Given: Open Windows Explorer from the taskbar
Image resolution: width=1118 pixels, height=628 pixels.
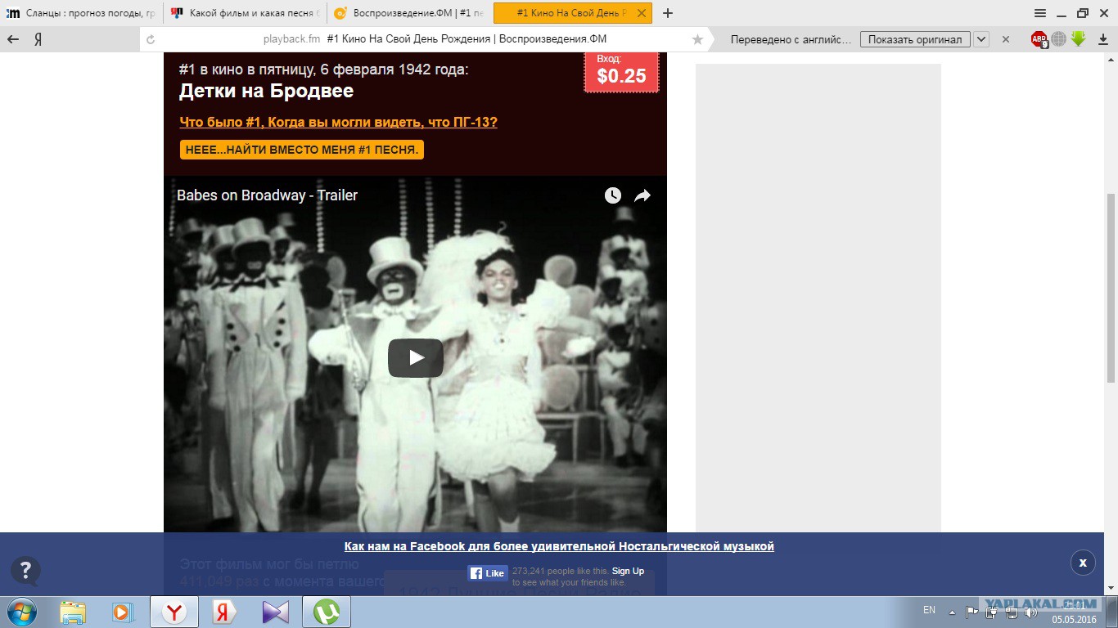Looking at the screenshot, I should pos(73,612).
